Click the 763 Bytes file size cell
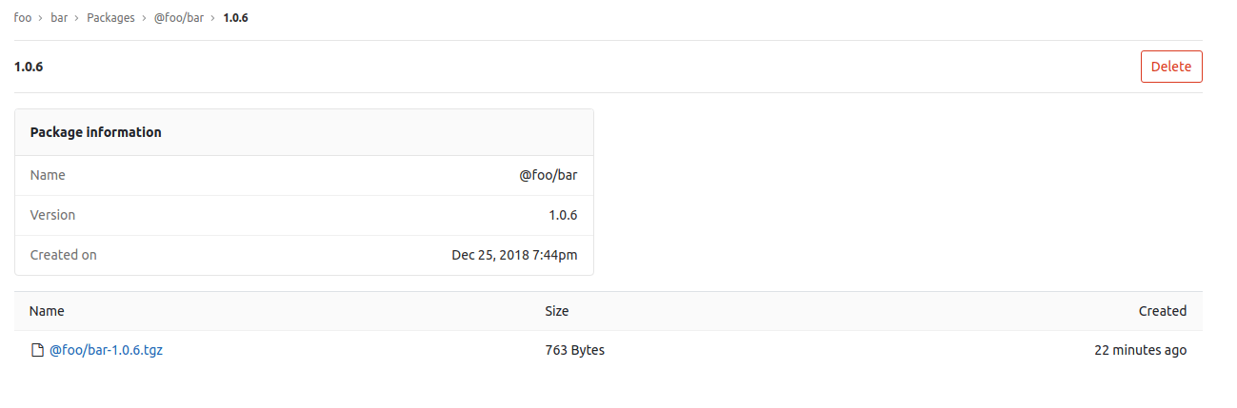 pyautogui.click(x=574, y=350)
